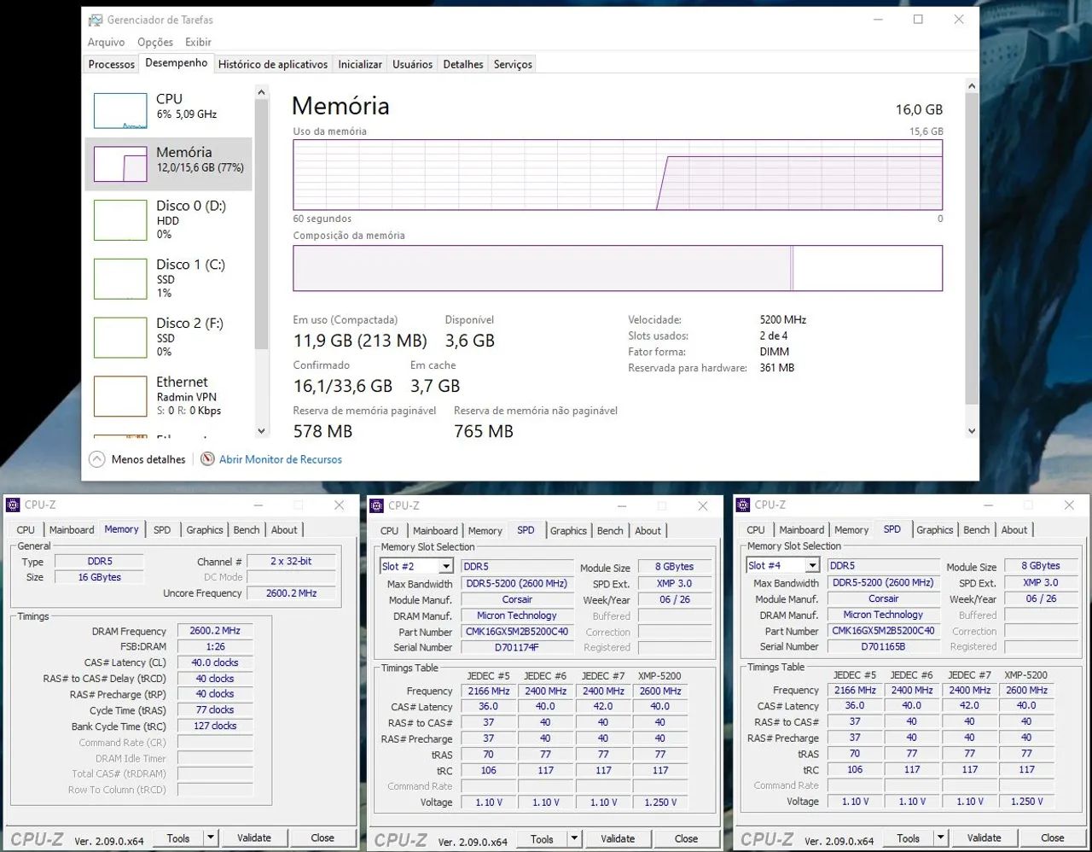This screenshot has height=852, width=1092.
Task: Open Tools dropdown arrow in left CPU-Z
Action: click(211, 838)
